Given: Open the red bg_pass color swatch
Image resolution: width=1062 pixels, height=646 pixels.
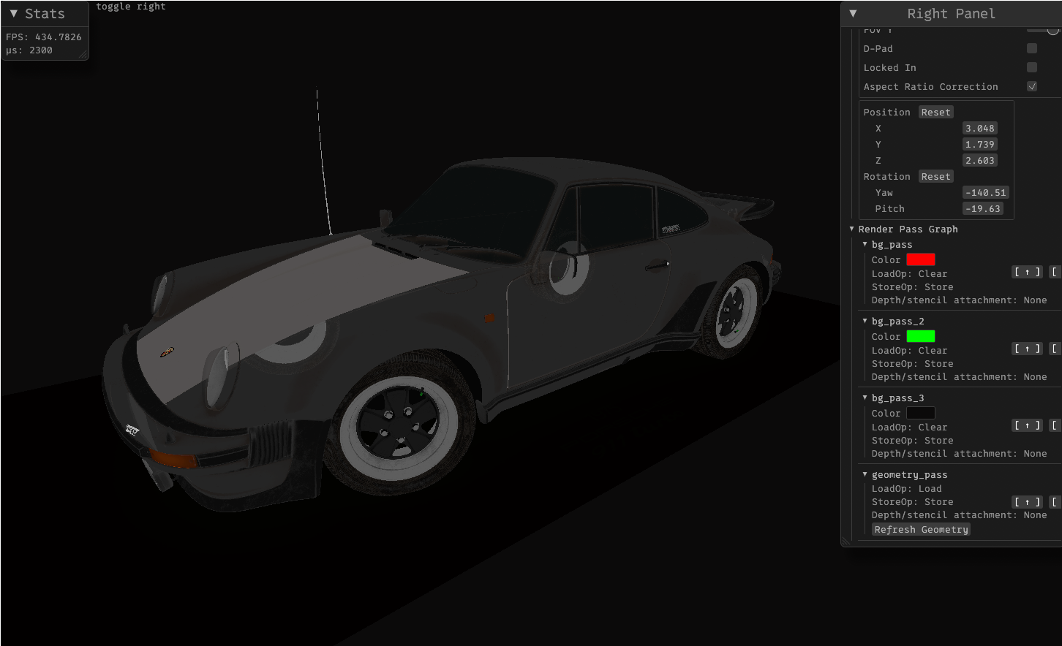Looking at the screenshot, I should pyautogui.click(x=921, y=259).
